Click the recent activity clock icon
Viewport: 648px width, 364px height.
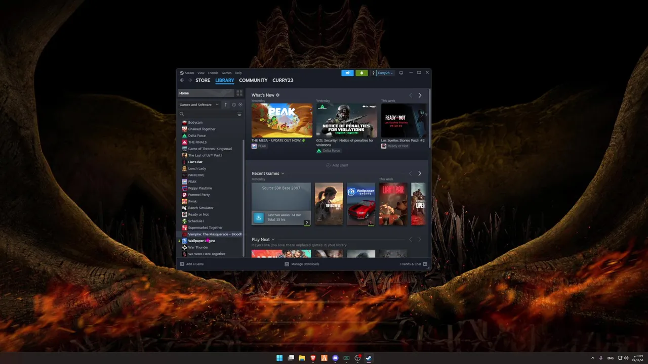tap(234, 105)
